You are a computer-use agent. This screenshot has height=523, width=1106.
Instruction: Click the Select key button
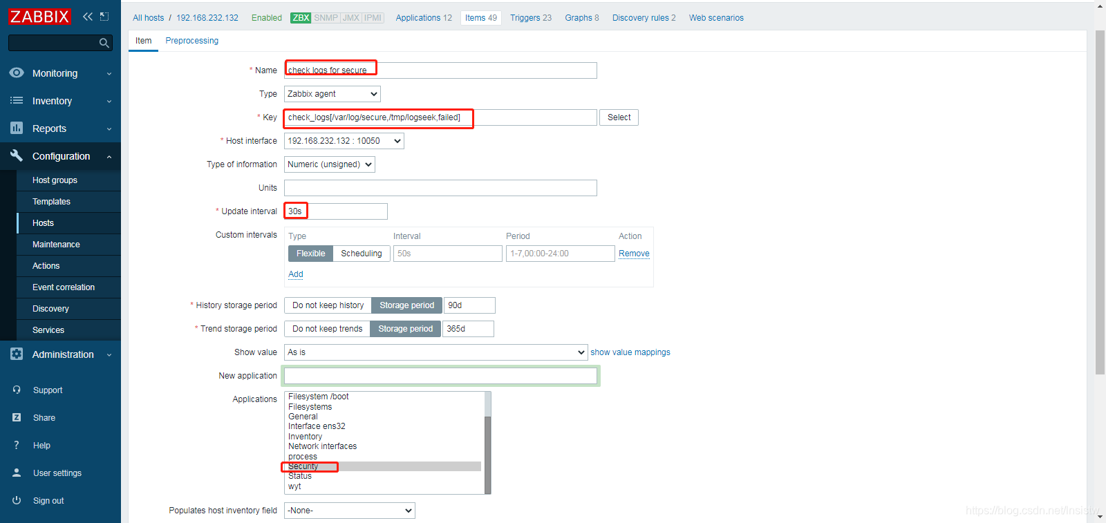click(619, 117)
